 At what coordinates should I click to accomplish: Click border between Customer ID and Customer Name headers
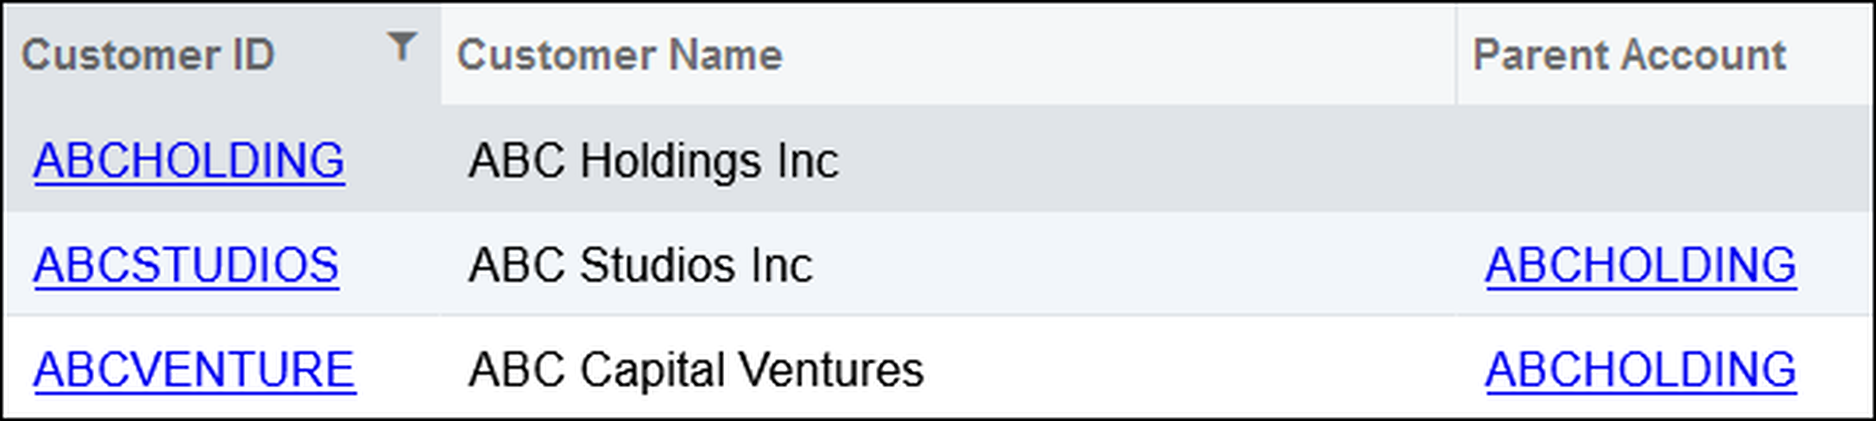[441, 55]
